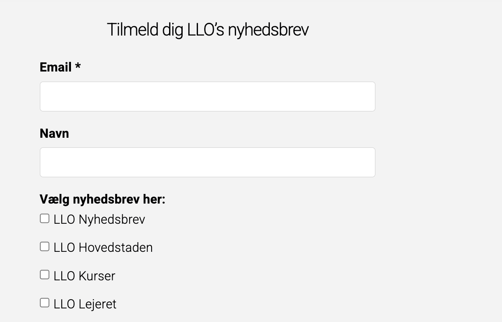Place cursor in the empty box under Navn
The width and height of the screenshot is (502, 322).
click(207, 162)
